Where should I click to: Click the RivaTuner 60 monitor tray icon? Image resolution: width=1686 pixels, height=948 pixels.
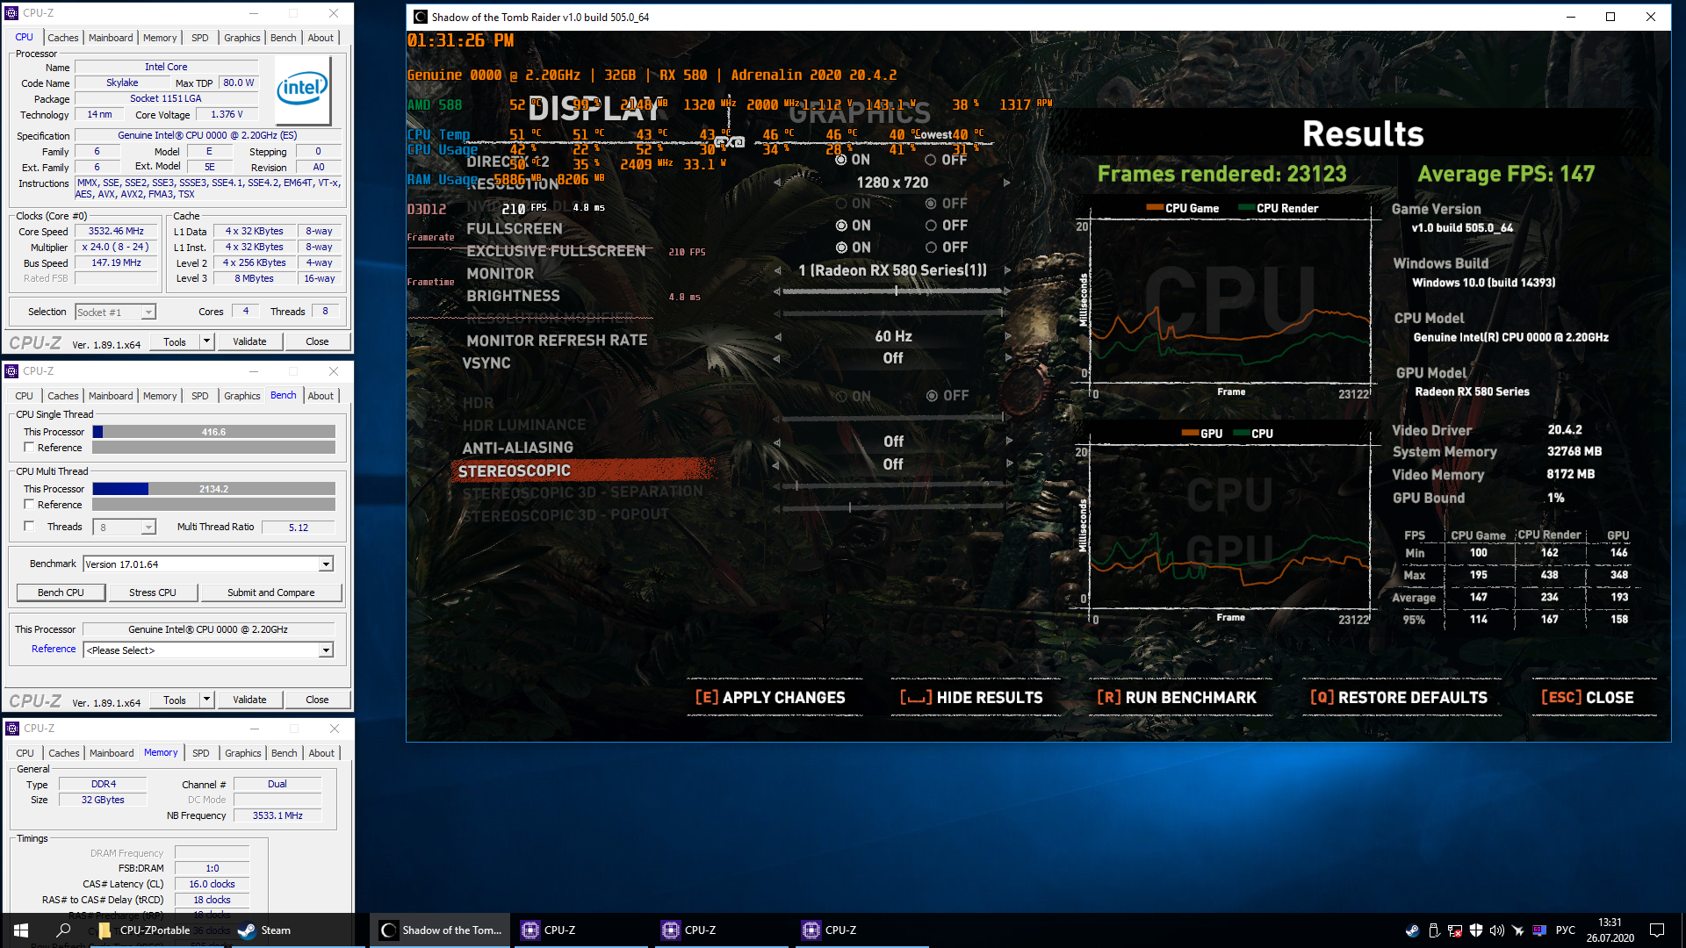coord(1539,930)
